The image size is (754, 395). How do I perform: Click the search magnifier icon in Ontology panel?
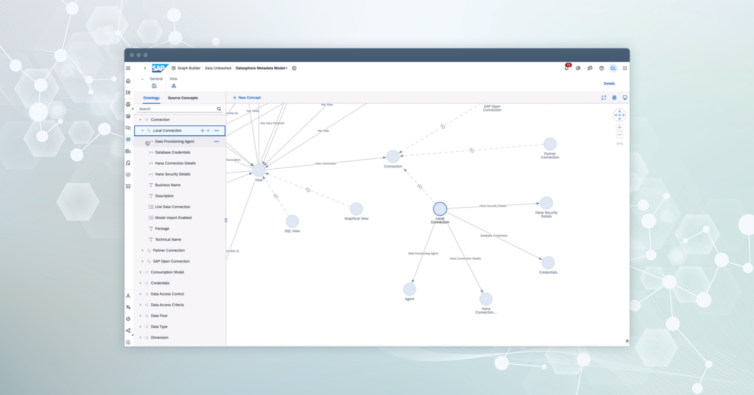pyautogui.click(x=219, y=109)
